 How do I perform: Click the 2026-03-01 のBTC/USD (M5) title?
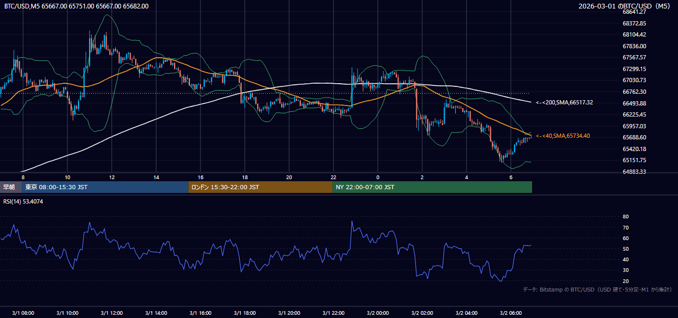click(625, 6)
